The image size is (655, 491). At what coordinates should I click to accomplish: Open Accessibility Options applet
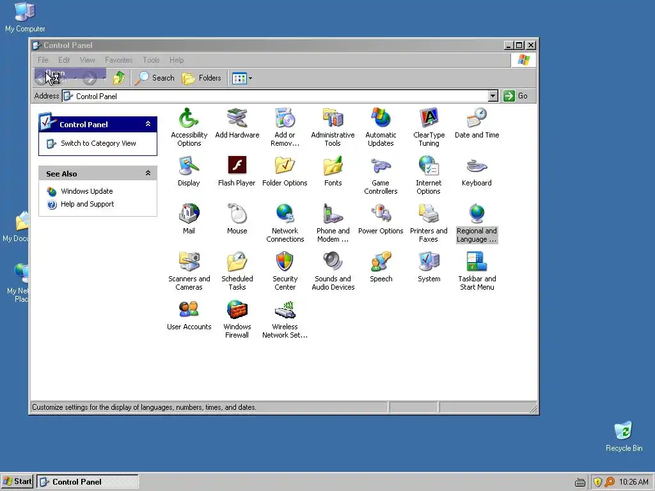tap(189, 127)
